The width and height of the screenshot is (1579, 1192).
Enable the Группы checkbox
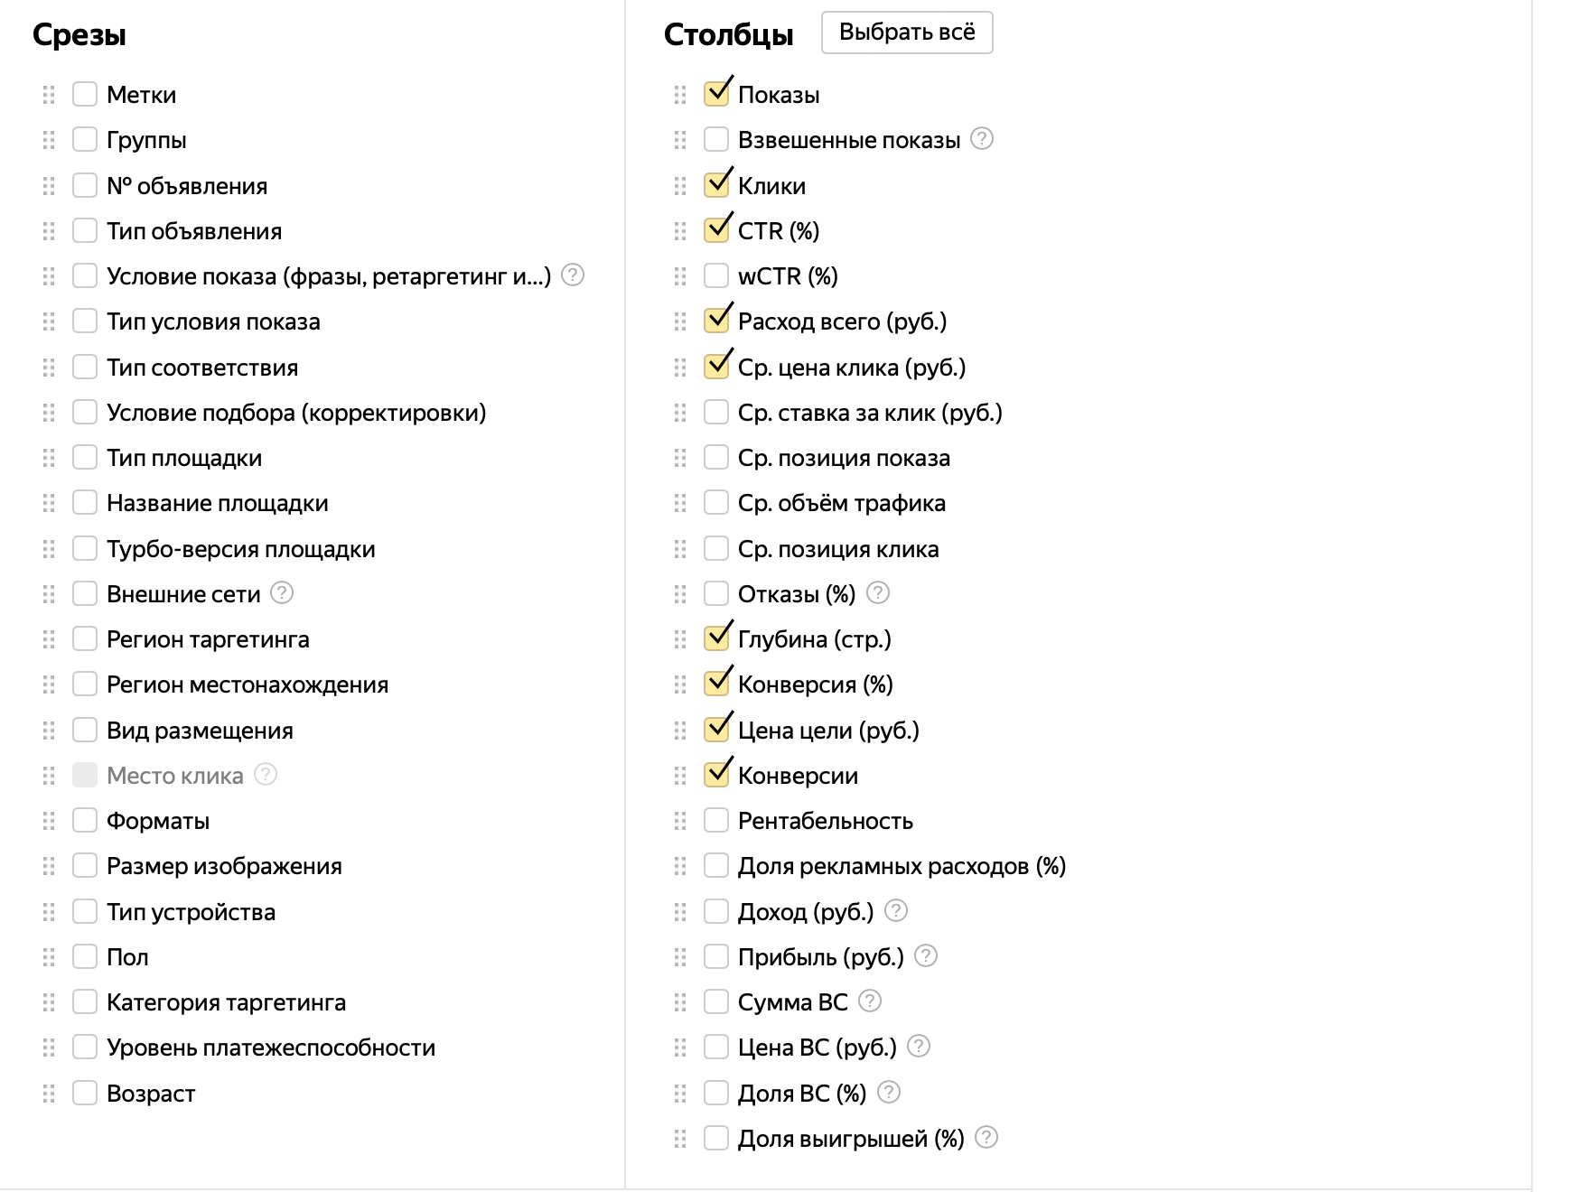[85, 140]
